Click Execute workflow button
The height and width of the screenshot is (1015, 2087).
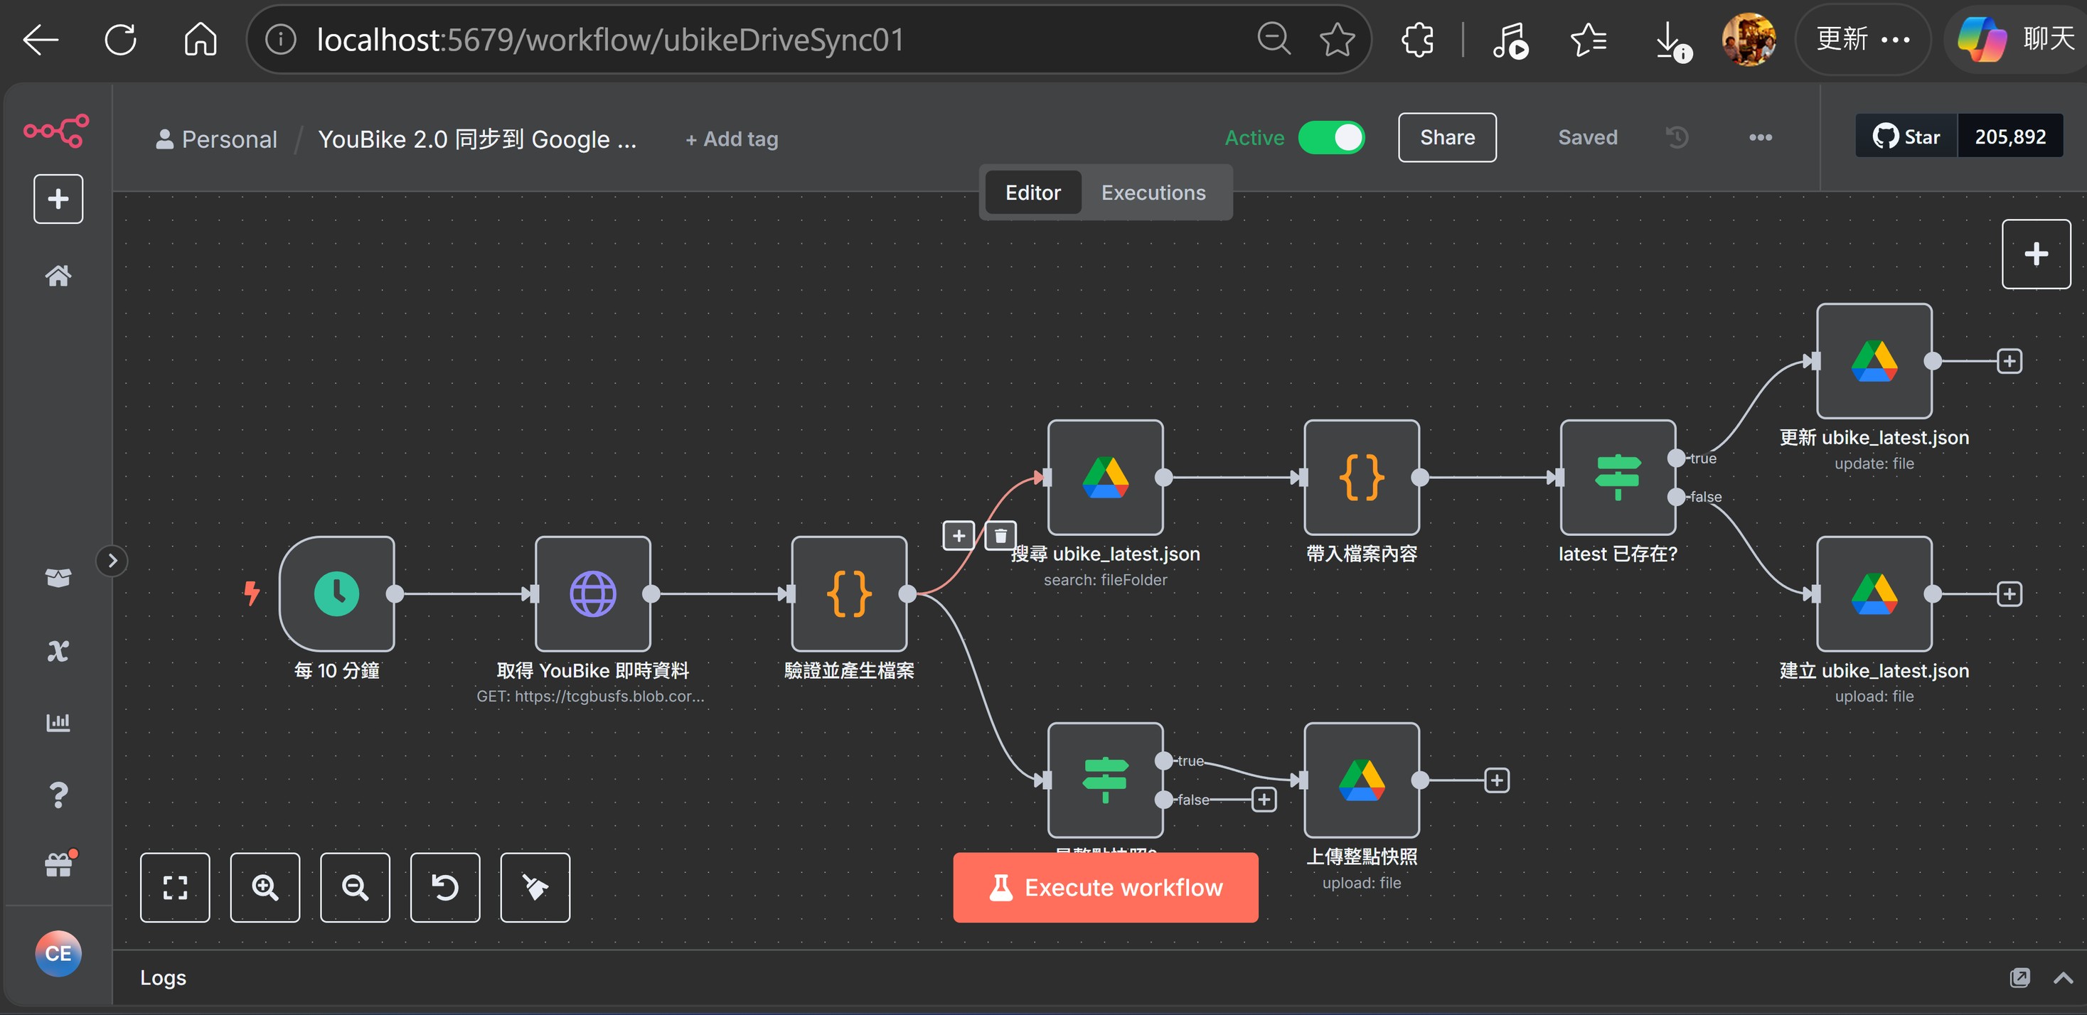(1105, 888)
